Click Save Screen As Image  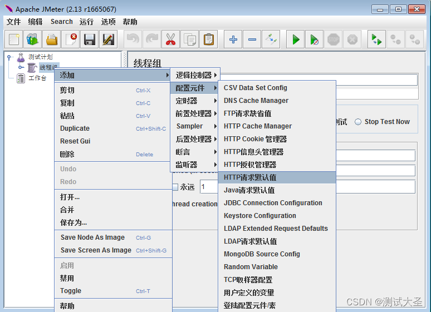pos(113,250)
